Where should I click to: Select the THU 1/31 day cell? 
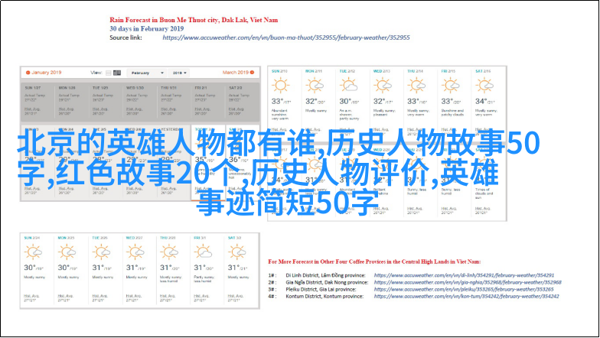pyautogui.click(x=174, y=102)
